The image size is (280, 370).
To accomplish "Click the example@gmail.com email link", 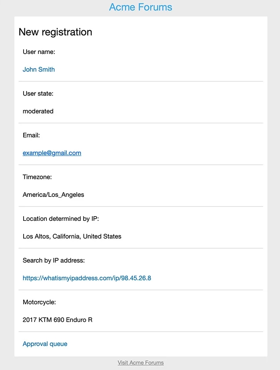I will [52, 153].
